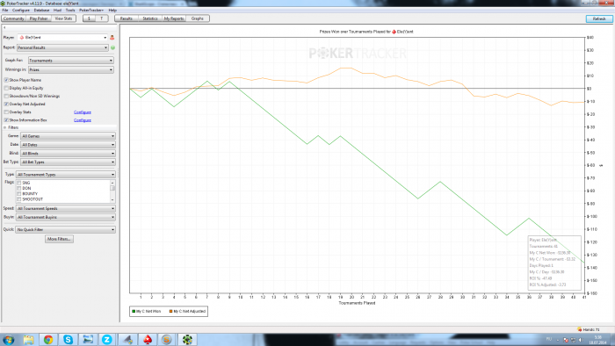Collapse the Filters section
This screenshot has height=346, width=615.
tap(5, 127)
